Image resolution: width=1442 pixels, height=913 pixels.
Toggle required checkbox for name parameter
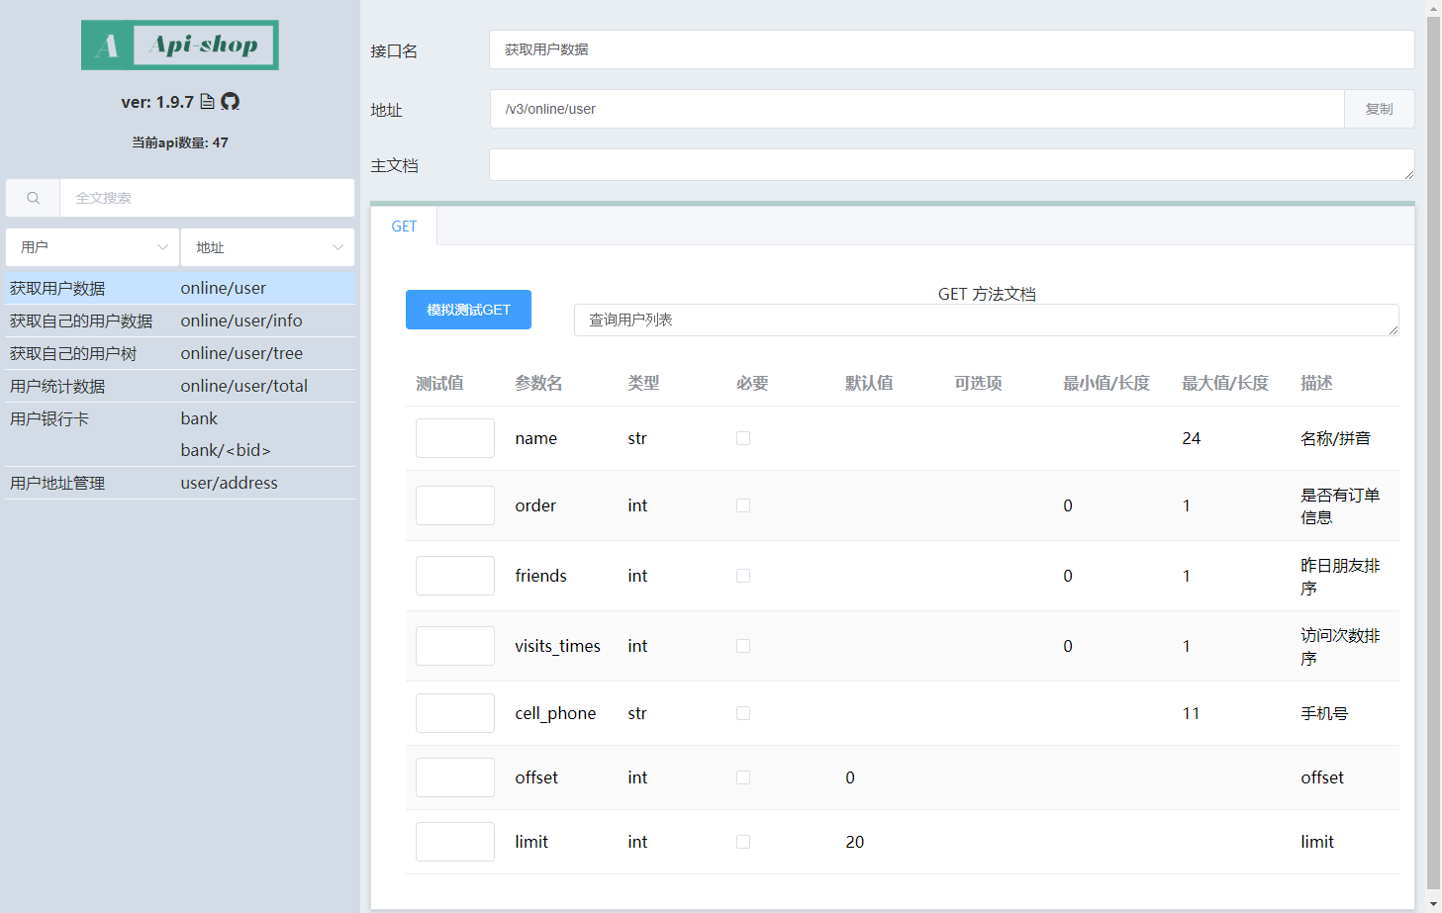coord(743,438)
